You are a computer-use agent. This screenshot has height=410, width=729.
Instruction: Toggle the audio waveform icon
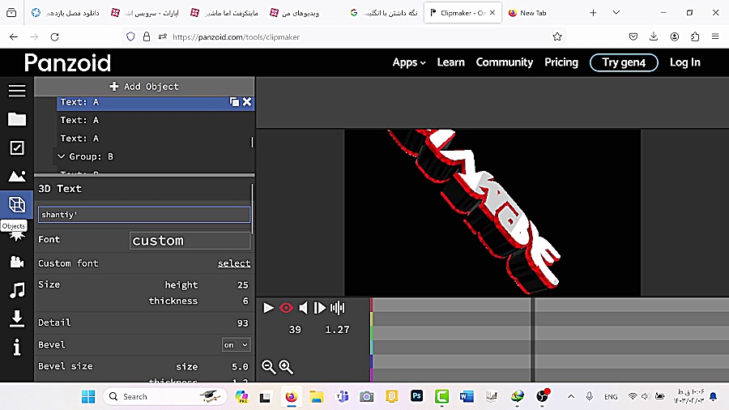[x=338, y=308]
